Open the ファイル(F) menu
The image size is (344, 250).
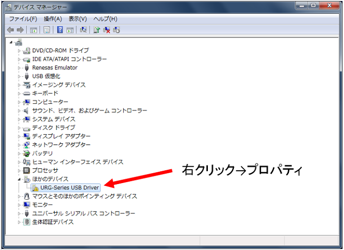pyautogui.click(x=23, y=19)
